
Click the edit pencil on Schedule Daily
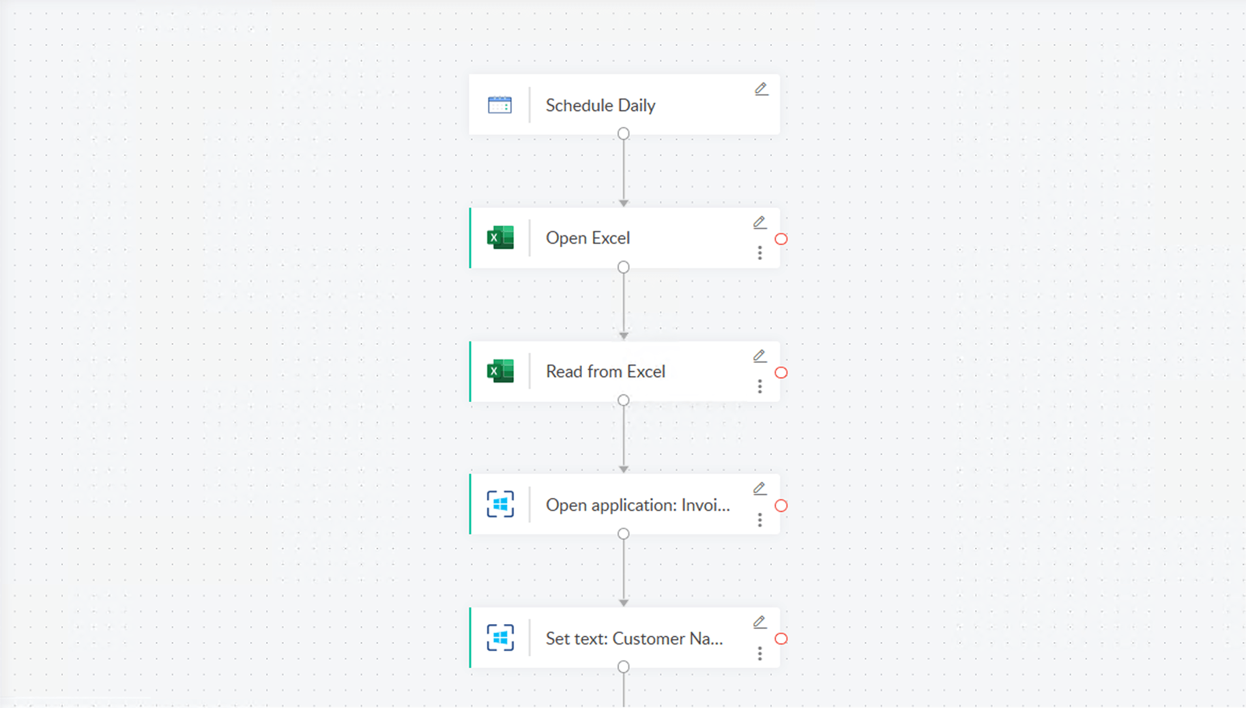pyautogui.click(x=761, y=89)
